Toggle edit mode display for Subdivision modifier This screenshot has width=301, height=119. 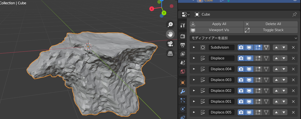coord(258,47)
